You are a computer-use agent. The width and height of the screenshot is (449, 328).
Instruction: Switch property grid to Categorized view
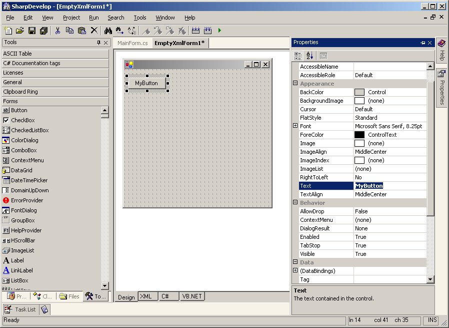298,56
